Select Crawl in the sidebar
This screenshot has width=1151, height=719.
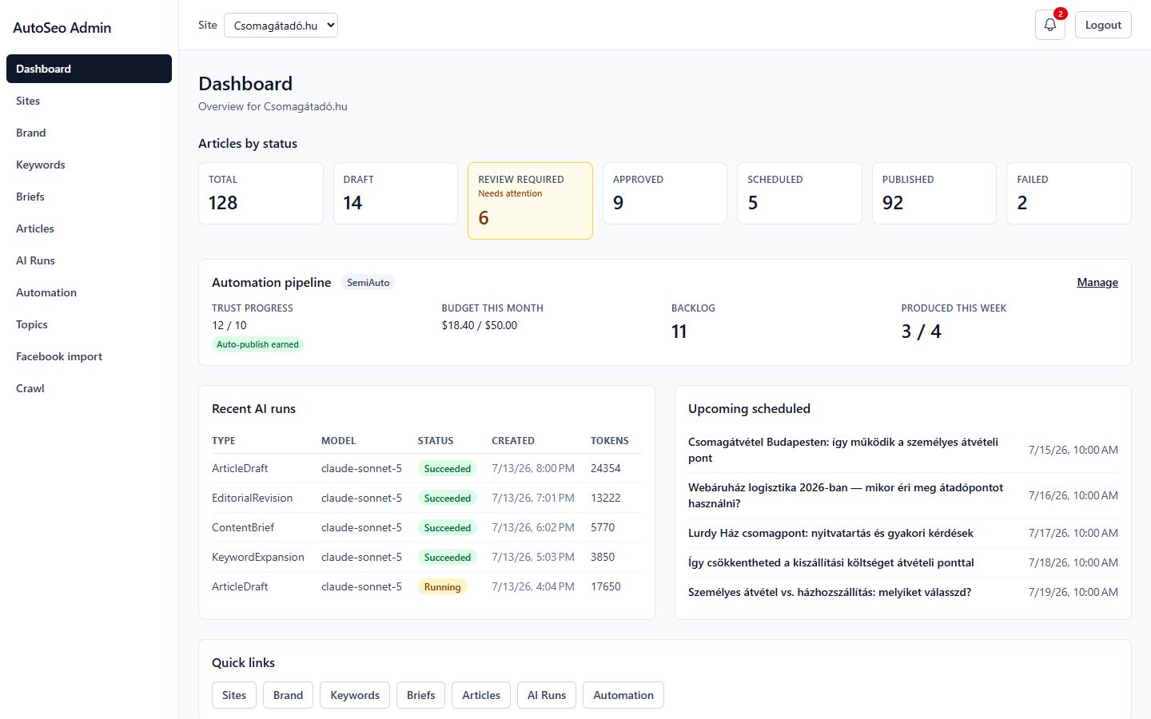pyautogui.click(x=89, y=388)
